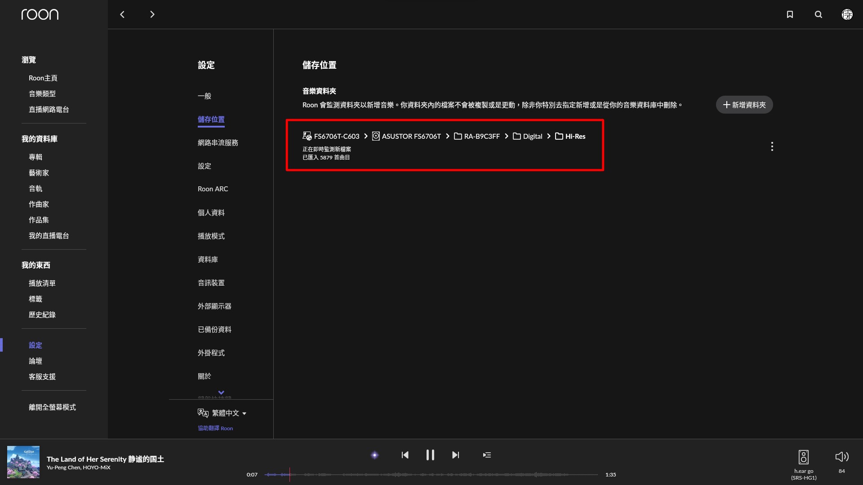Select 一般 settings tab
The image size is (863, 485).
(205, 96)
